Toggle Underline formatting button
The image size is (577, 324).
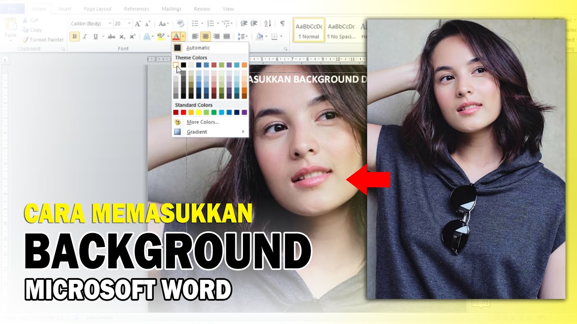(x=95, y=36)
